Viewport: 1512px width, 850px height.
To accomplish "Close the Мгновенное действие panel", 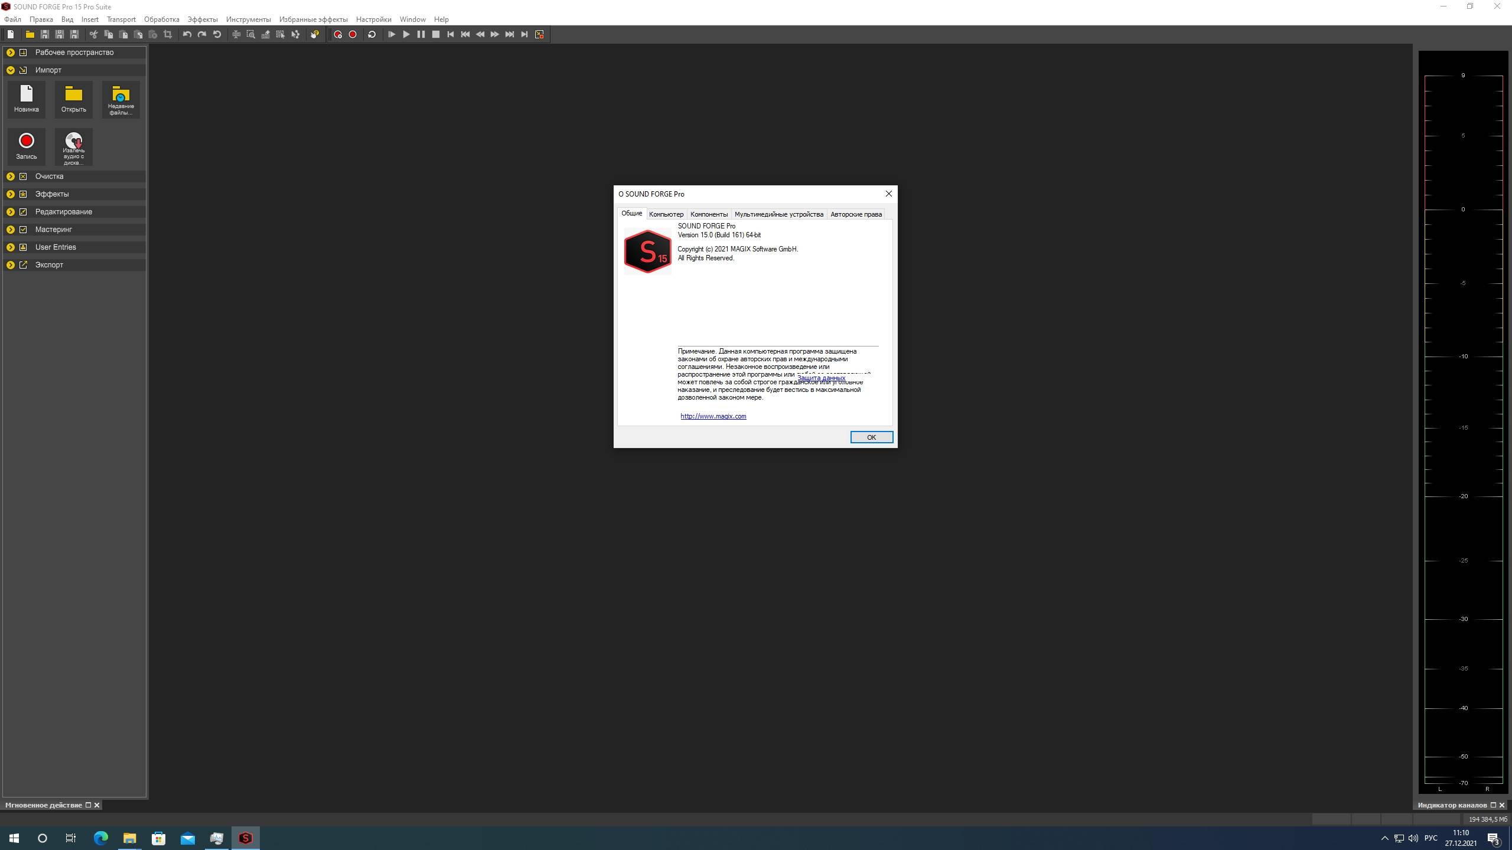I will point(97,805).
